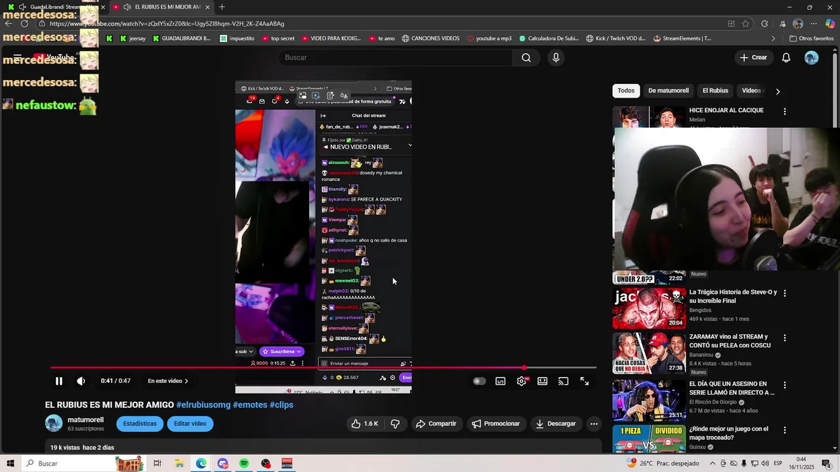Open the jeersay bookmark
This screenshot has width=840, height=472.
click(132, 39)
